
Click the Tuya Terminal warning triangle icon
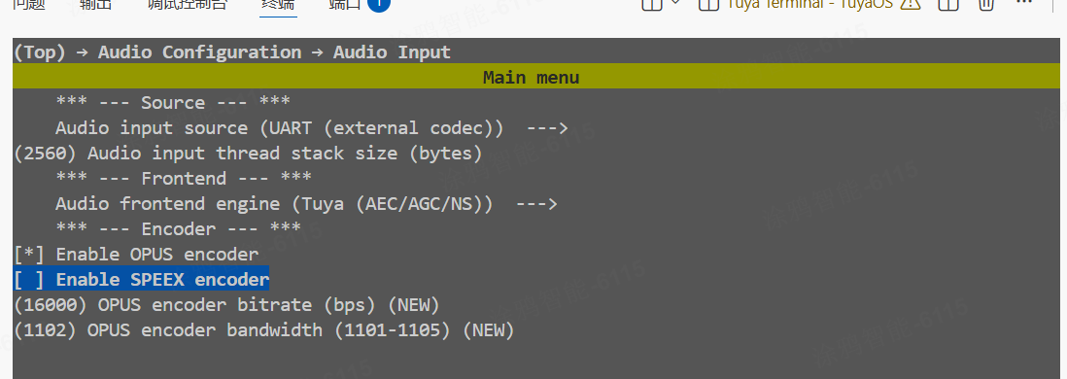tap(910, 4)
